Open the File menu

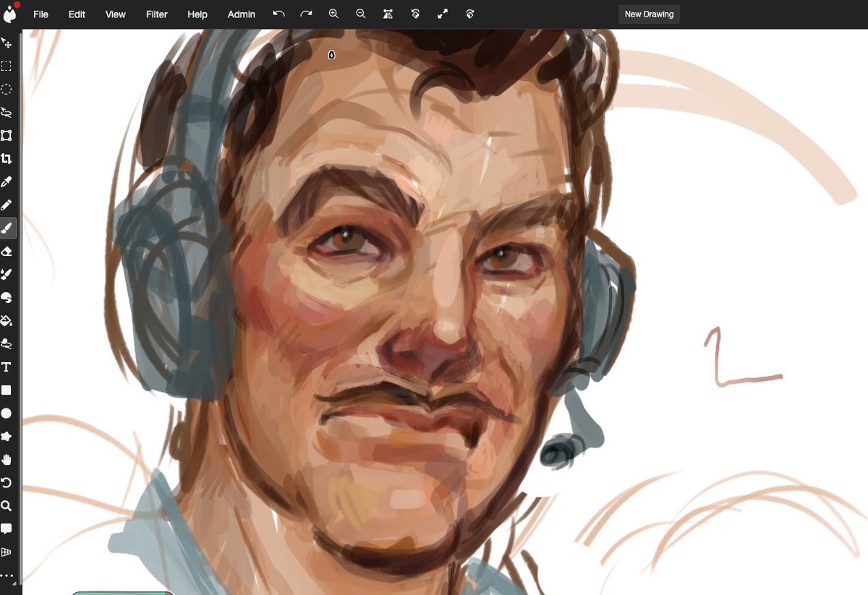(41, 14)
